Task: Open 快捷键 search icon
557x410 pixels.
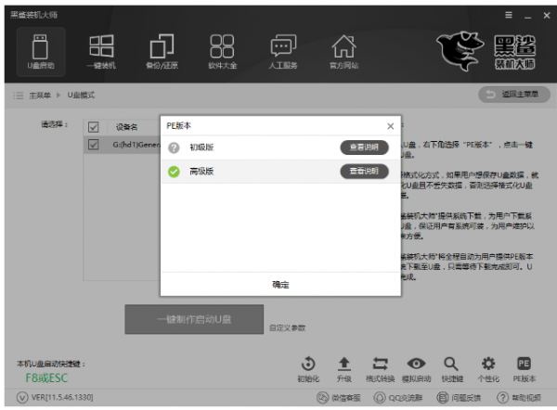Action: pyautogui.click(x=452, y=369)
